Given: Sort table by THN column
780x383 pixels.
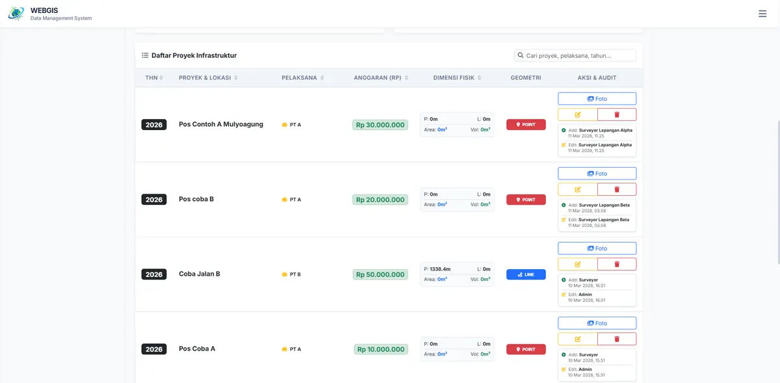Looking at the screenshot, I should (154, 78).
